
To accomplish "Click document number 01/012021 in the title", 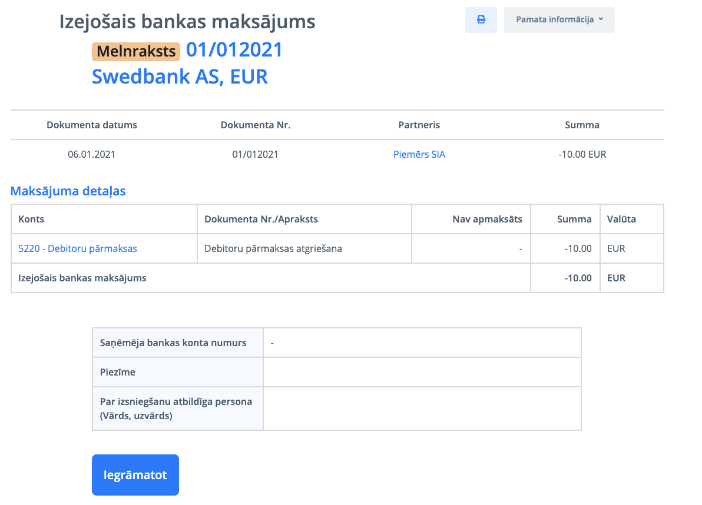I will click(x=234, y=50).
